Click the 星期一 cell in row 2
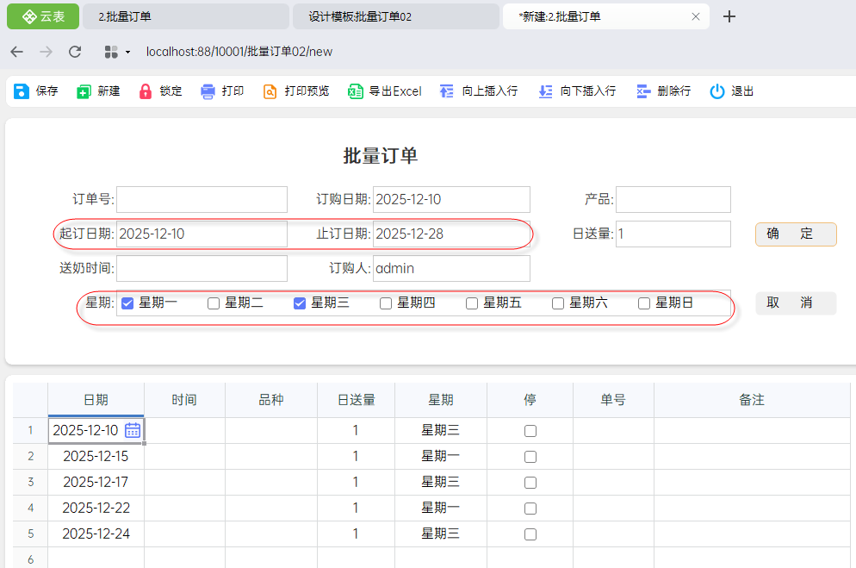Image resolution: width=856 pixels, height=568 pixels. click(x=441, y=457)
